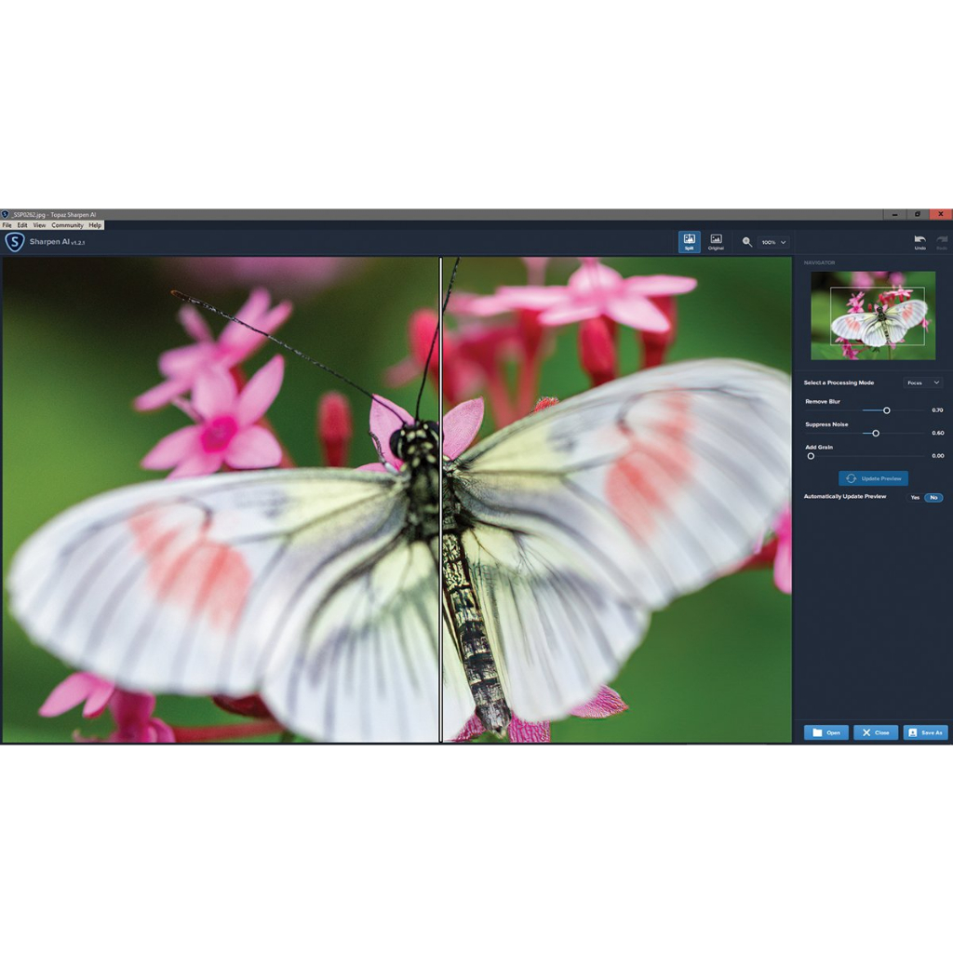Click the Update Preview button

click(x=873, y=478)
